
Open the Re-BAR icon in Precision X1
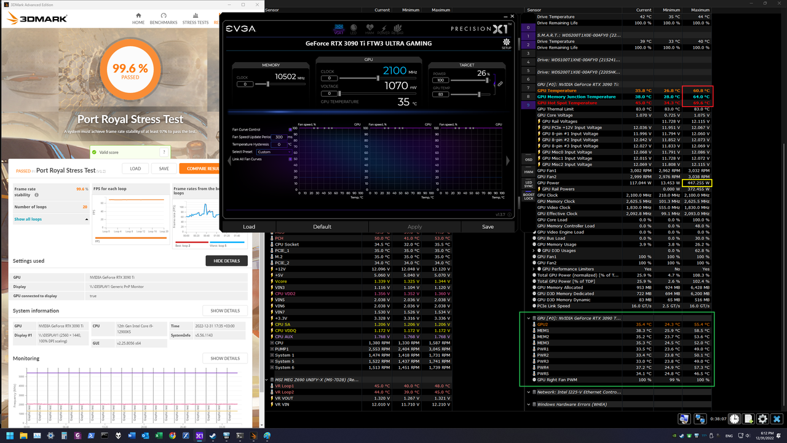click(398, 28)
